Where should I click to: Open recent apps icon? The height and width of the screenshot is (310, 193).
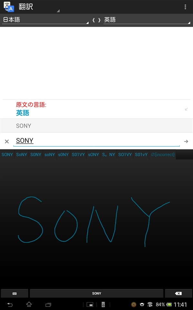(x=48, y=305)
